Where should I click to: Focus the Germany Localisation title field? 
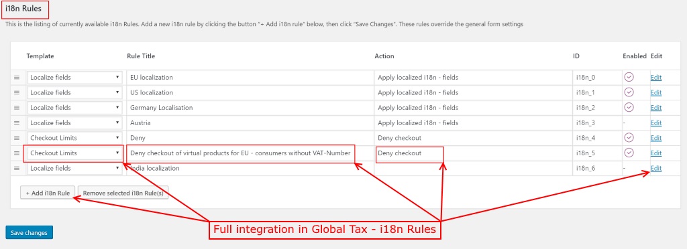click(x=250, y=108)
